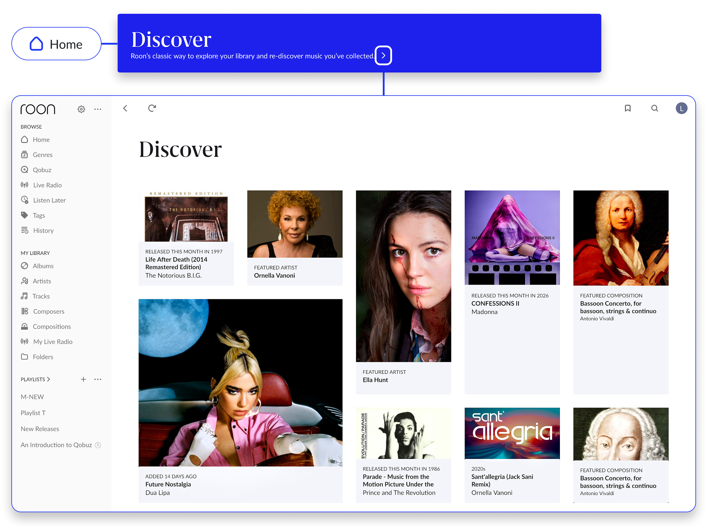Screen dimensions: 708x526
Task: Click the Albums disc icon
Action: [x=25, y=266]
